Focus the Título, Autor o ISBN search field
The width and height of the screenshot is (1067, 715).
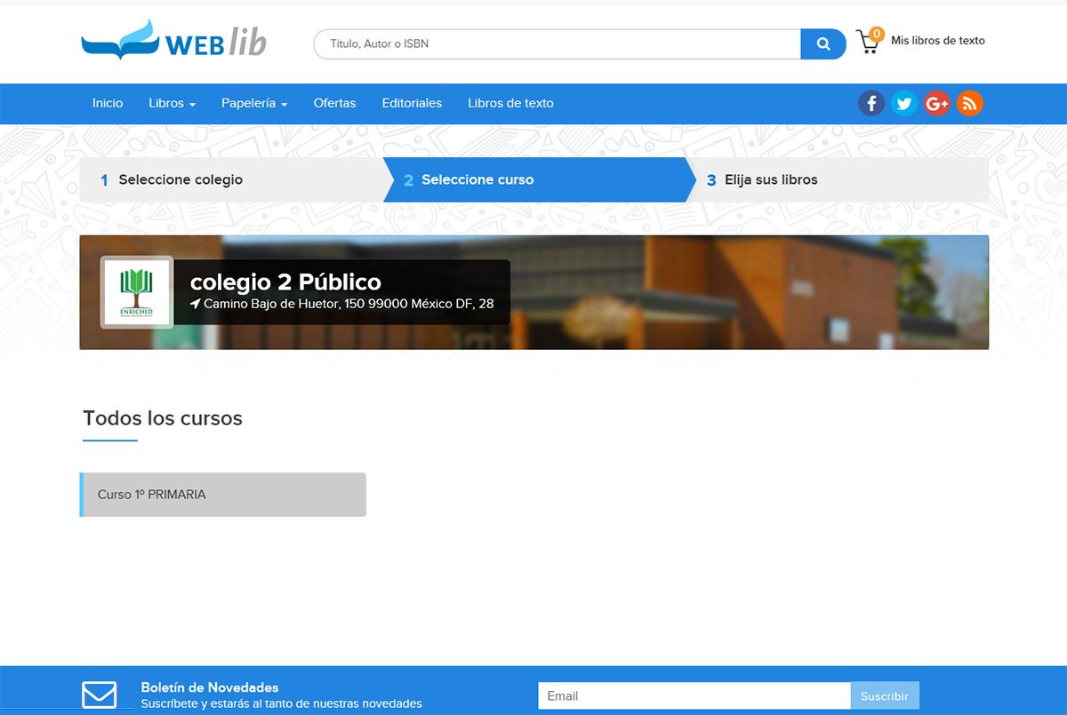click(557, 44)
